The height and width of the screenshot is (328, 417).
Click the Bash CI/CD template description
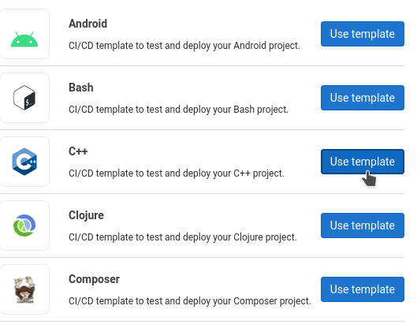click(x=178, y=110)
